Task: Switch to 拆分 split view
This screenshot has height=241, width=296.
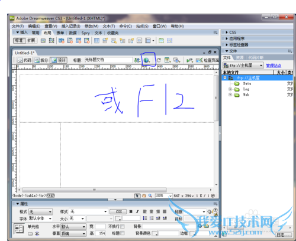Action: (41, 60)
